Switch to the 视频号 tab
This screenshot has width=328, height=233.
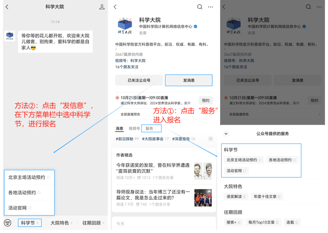(x=134, y=128)
